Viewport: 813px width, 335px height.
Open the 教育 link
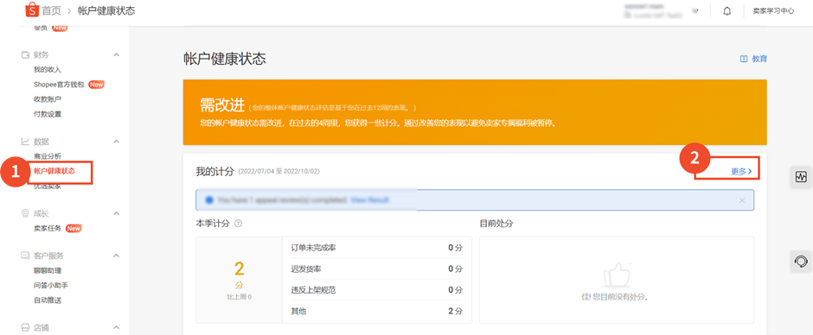[759, 59]
